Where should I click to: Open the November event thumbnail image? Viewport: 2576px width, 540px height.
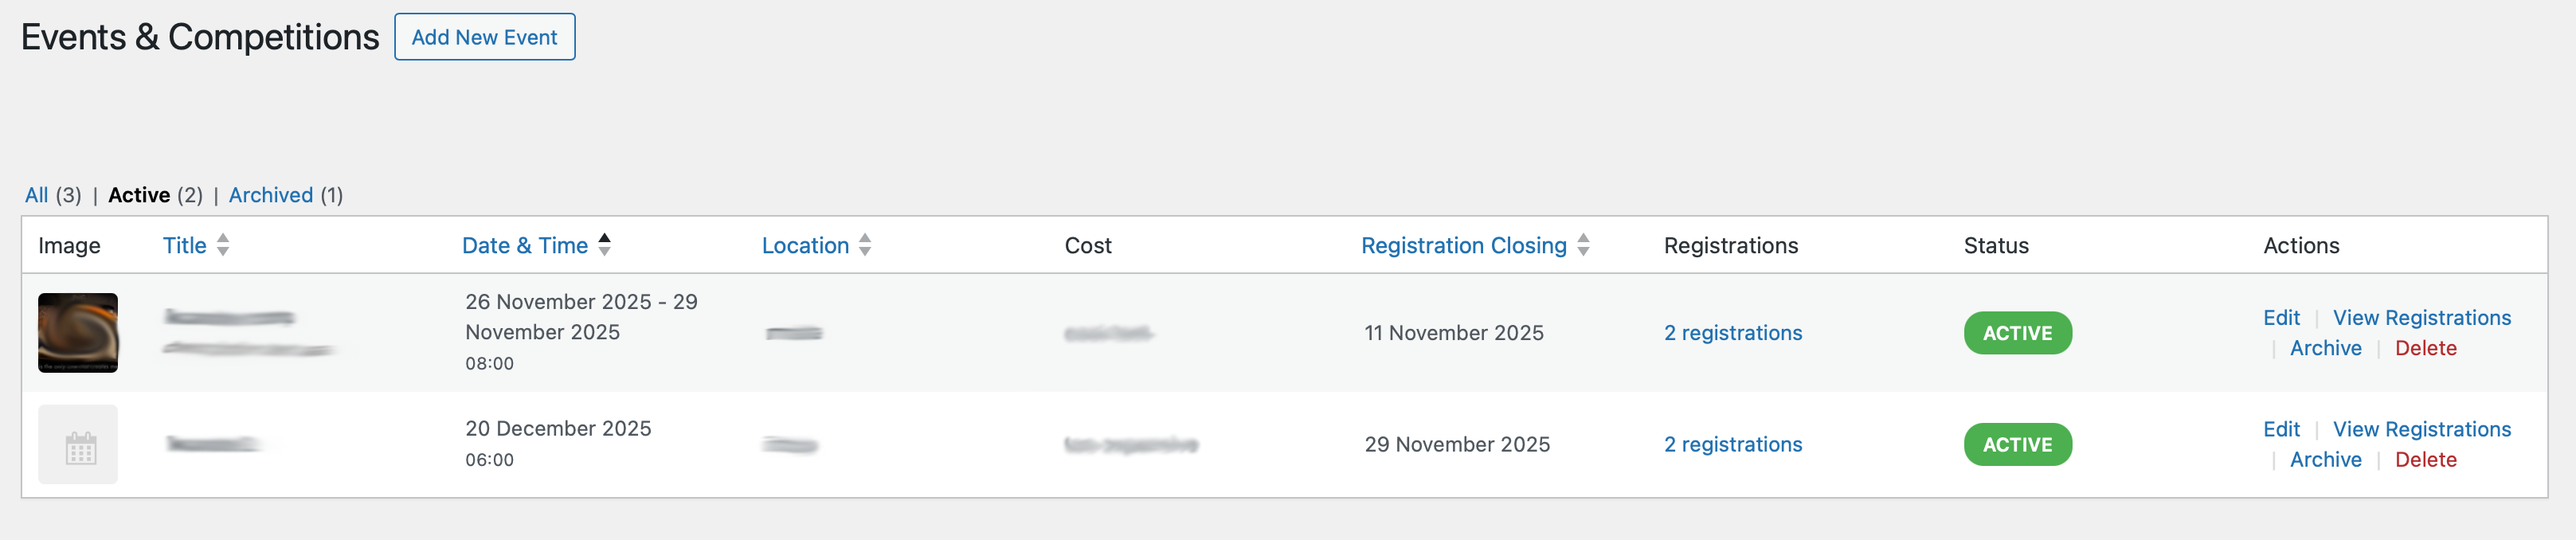78,333
